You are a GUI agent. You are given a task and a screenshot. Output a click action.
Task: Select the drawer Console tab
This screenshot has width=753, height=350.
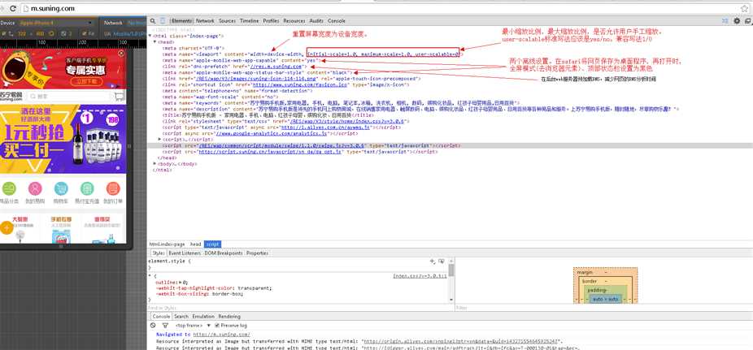pyautogui.click(x=161, y=317)
